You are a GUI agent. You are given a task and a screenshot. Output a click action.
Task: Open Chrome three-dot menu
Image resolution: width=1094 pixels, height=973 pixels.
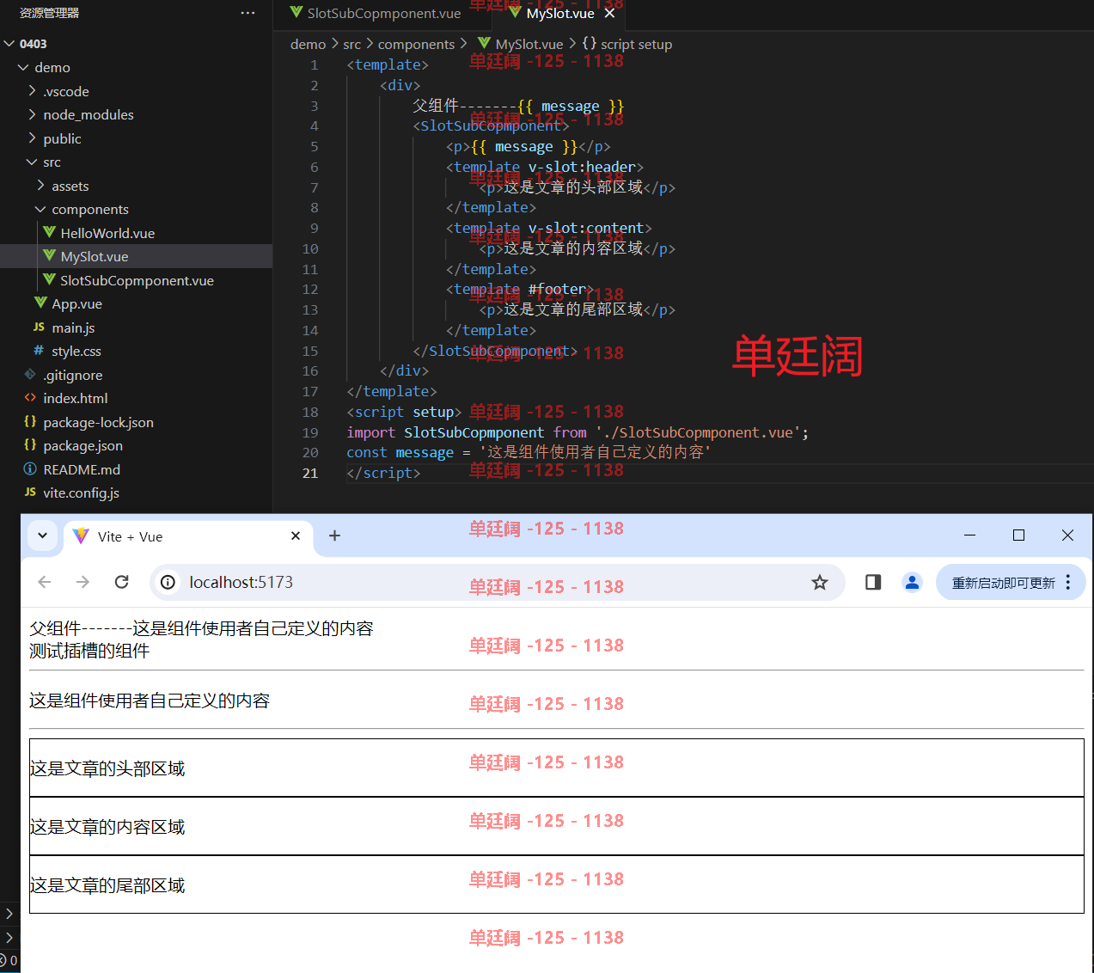[x=1068, y=582]
